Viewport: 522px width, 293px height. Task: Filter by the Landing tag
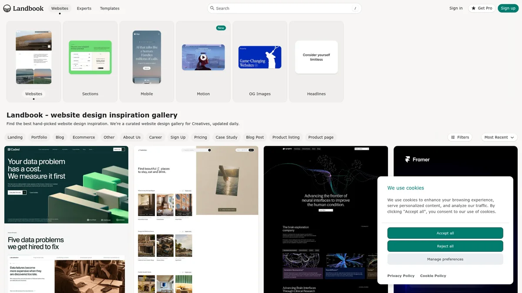point(15,137)
